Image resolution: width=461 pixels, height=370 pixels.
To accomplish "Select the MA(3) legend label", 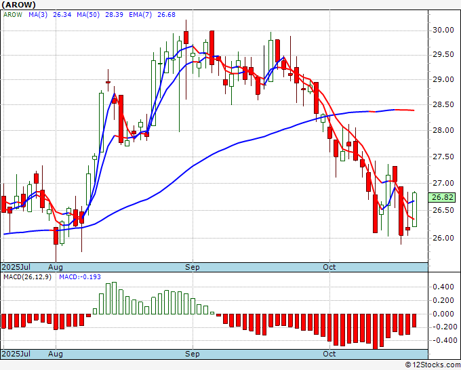I will click(38, 15).
